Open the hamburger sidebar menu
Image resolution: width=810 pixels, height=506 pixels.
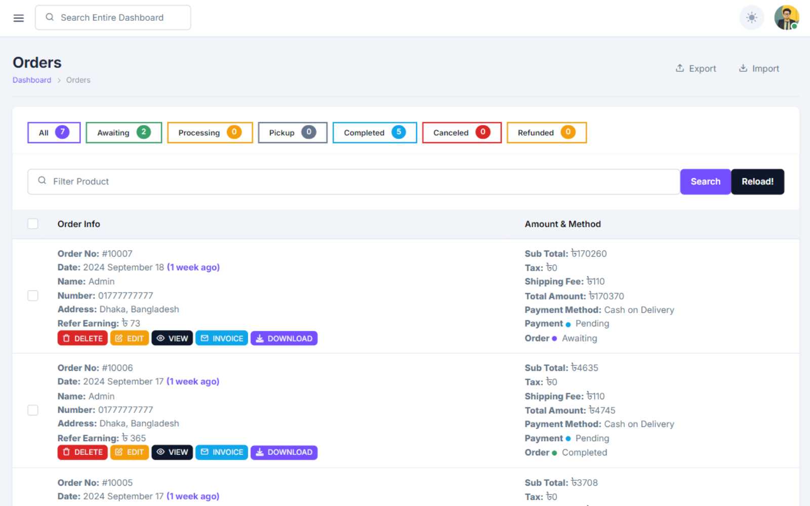(x=19, y=18)
